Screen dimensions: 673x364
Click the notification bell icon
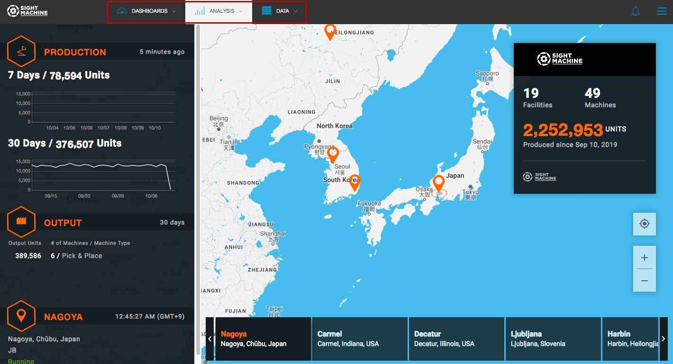pyautogui.click(x=636, y=11)
